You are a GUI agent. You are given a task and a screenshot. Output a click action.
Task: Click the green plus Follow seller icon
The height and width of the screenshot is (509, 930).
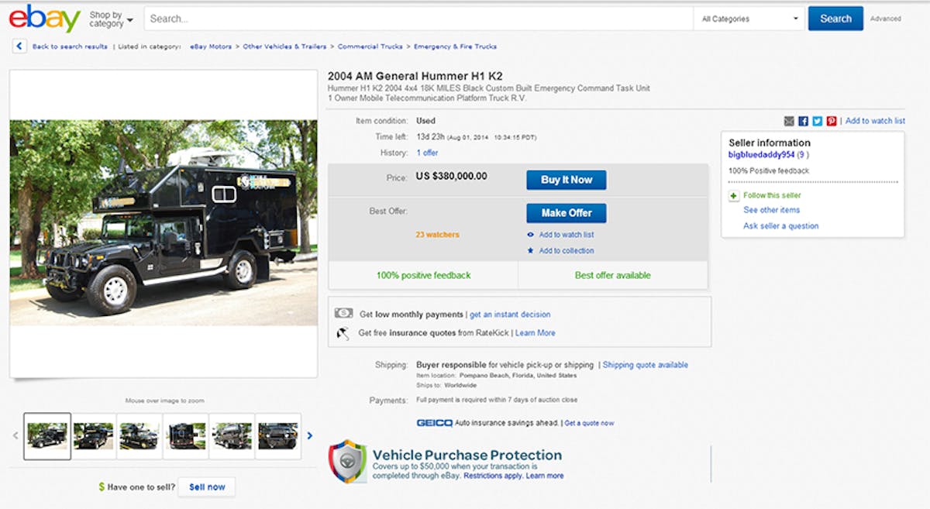pyautogui.click(x=734, y=196)
